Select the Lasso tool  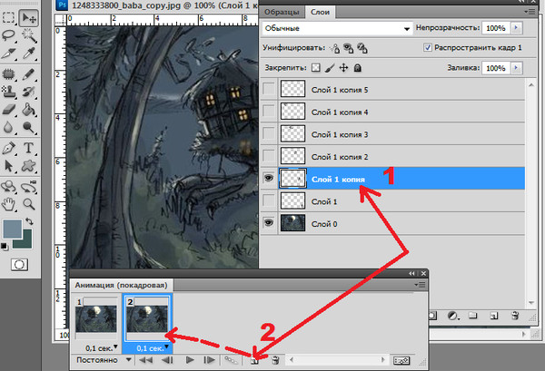tap(8, 35)
